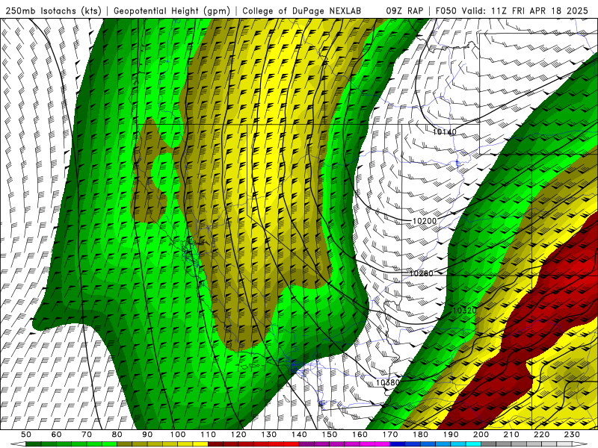Screen dimensions: 598x448
Task: Click the 10380 height contour label
Action: 388,382
